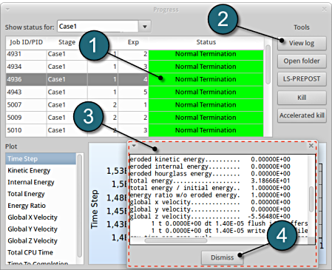The height and width of the screenshot is (270, 332).
Task: Click Normal Termination status of job 4936
Action: click(206, 79)
